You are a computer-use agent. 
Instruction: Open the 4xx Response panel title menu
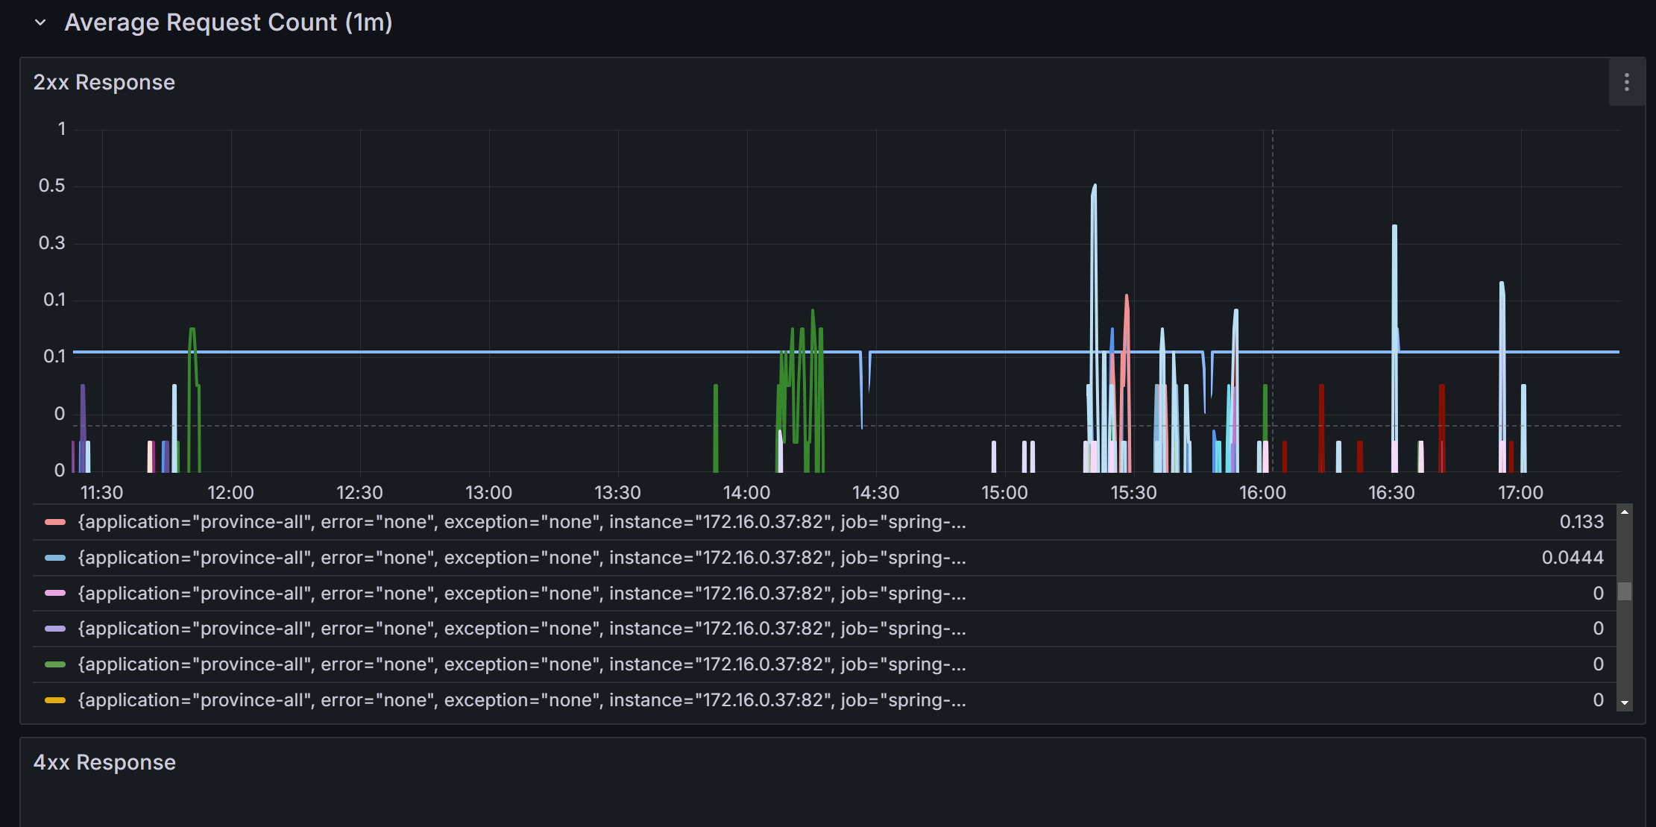(x=104, y=763)
